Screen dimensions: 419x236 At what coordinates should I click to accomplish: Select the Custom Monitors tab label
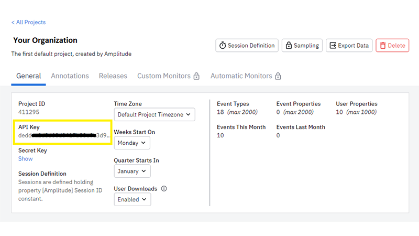tap(164, 76)
